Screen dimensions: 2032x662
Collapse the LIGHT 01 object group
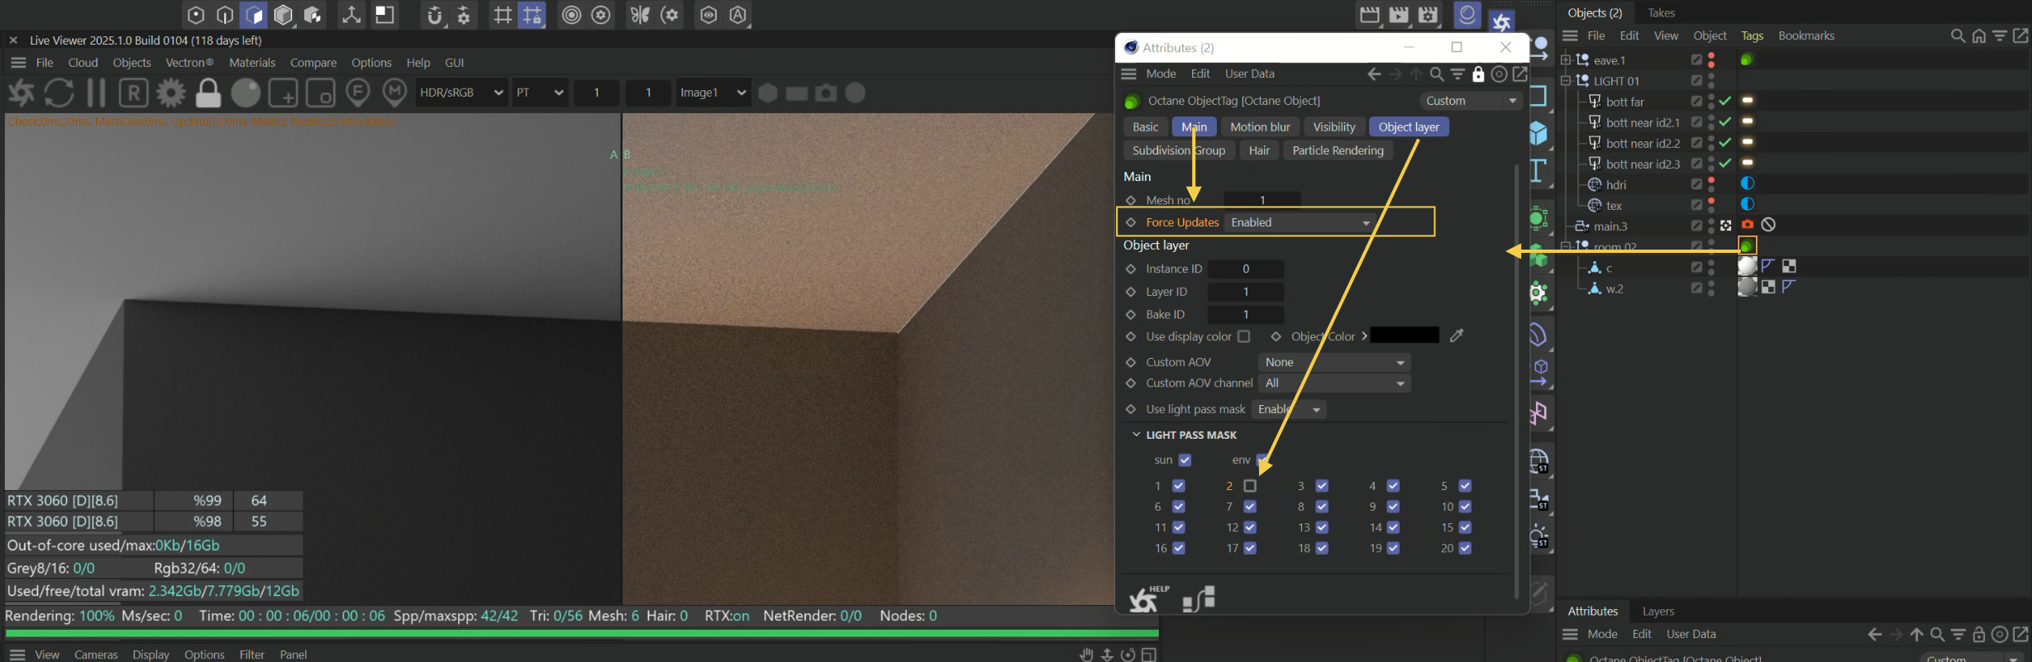click(1565, 80)
